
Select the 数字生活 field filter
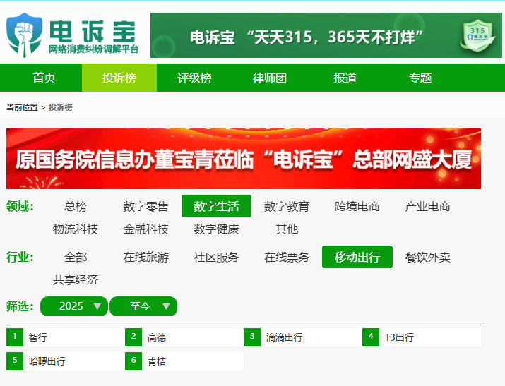(x=216, y=206)
